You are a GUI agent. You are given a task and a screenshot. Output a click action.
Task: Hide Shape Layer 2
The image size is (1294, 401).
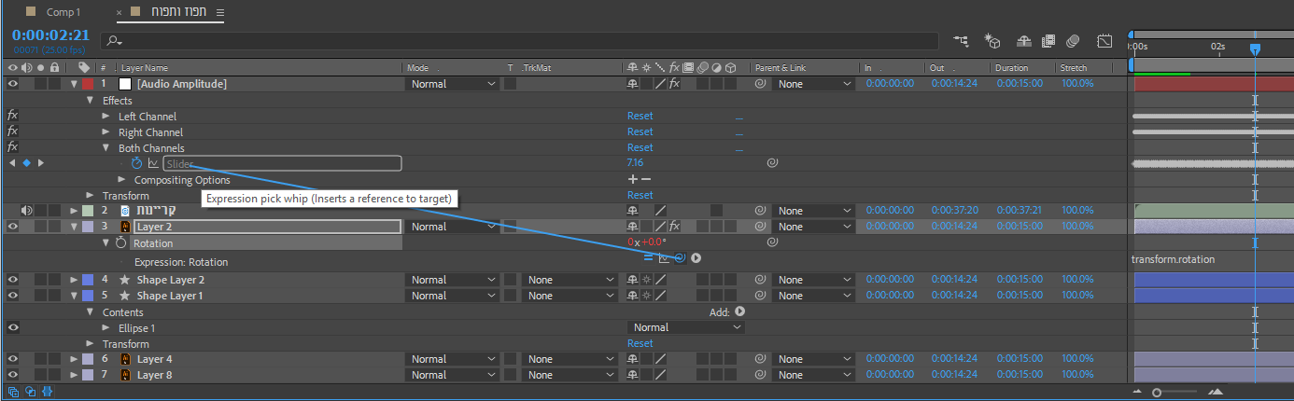[x=13, y=280]
